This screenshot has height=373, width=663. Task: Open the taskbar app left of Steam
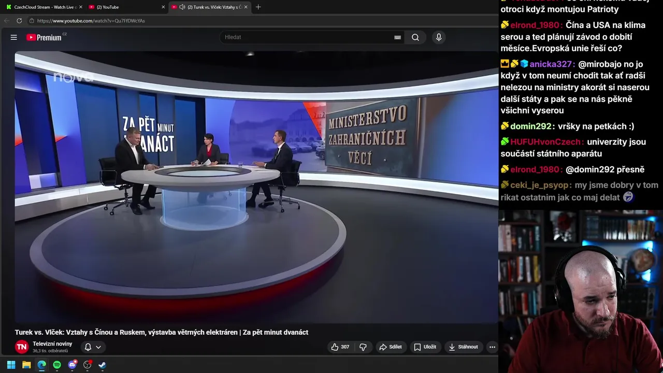(88, 365)
